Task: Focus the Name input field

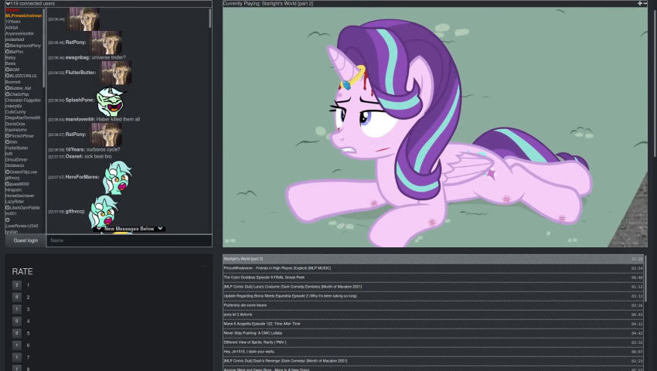Action: point(129,240)
